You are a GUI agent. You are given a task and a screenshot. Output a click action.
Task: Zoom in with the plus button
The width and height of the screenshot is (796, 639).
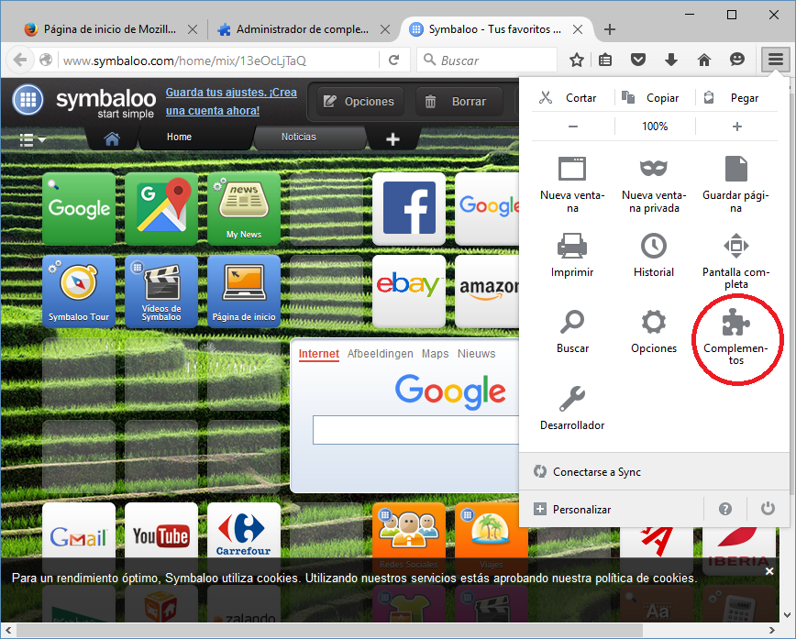tap(736, 126)
